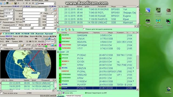Select the PU2TES spot row
Viewport: 173px width, 97px height.
click(97, 88)
